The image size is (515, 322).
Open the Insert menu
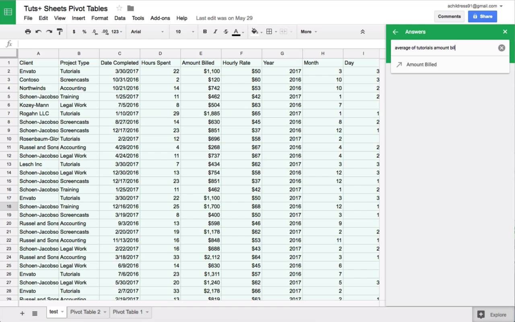[x=78, y=18]
